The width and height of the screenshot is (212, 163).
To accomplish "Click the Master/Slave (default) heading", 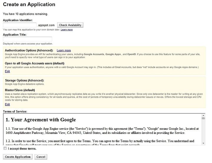I will coord(20,90).
